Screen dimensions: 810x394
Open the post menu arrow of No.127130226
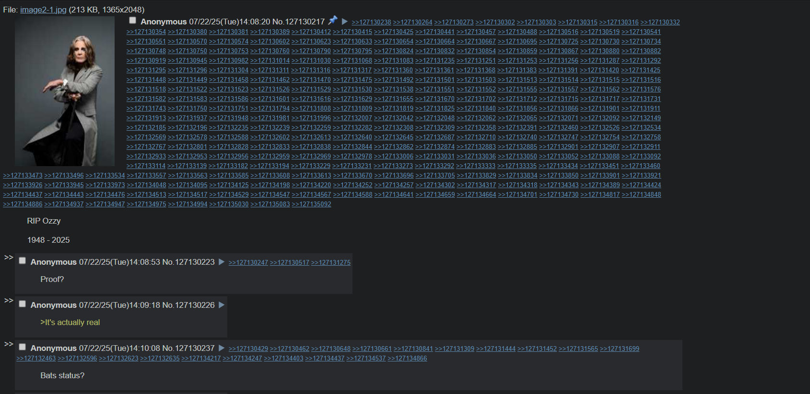tap(222, 305)
